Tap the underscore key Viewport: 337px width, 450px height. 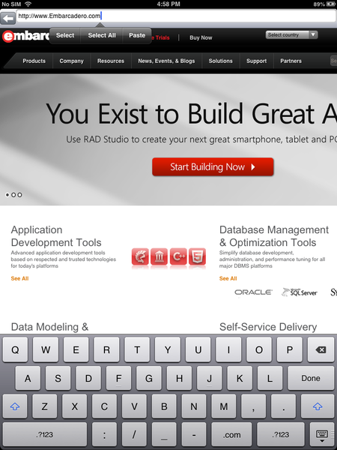pos(164,435)
